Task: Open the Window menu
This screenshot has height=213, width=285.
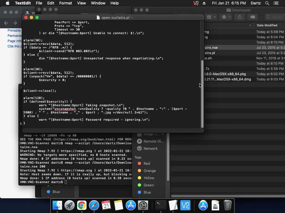Action: click(98, 3)
